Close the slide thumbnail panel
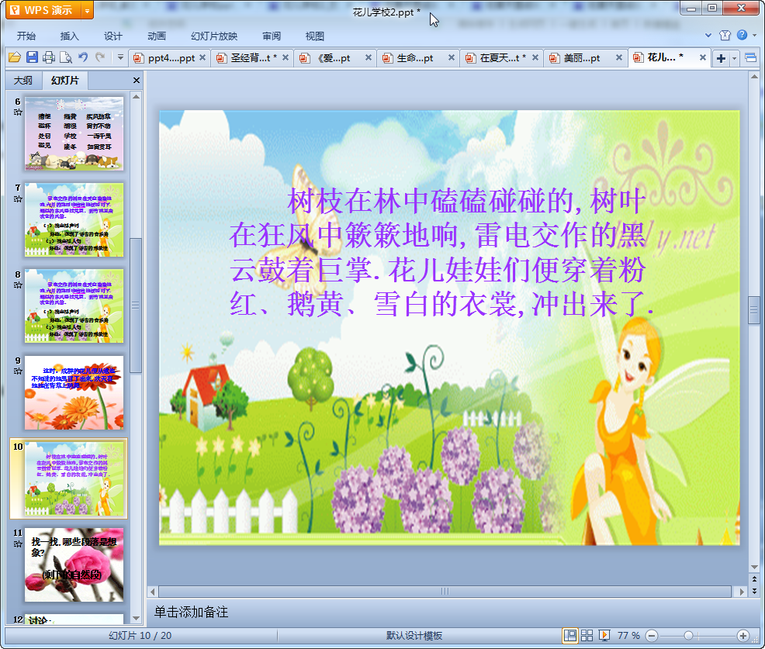 pyautogui.click(x=137, y=81)
